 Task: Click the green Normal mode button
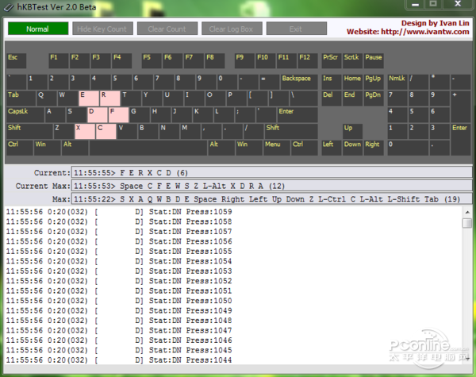(x=37, y=29)
